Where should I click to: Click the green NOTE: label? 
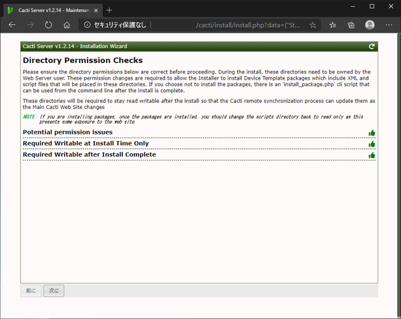[x=29, y=116]
